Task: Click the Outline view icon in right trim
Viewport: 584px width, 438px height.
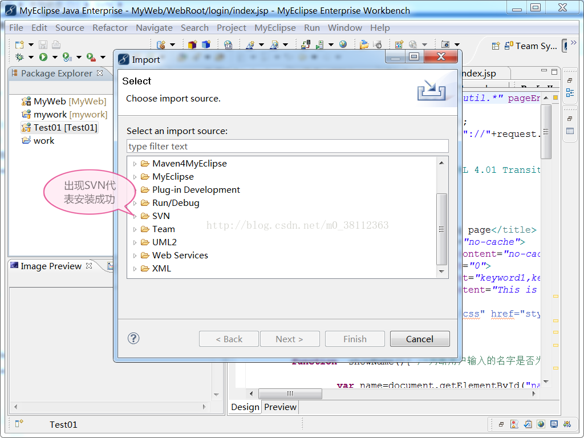Action: click(570, 93)
